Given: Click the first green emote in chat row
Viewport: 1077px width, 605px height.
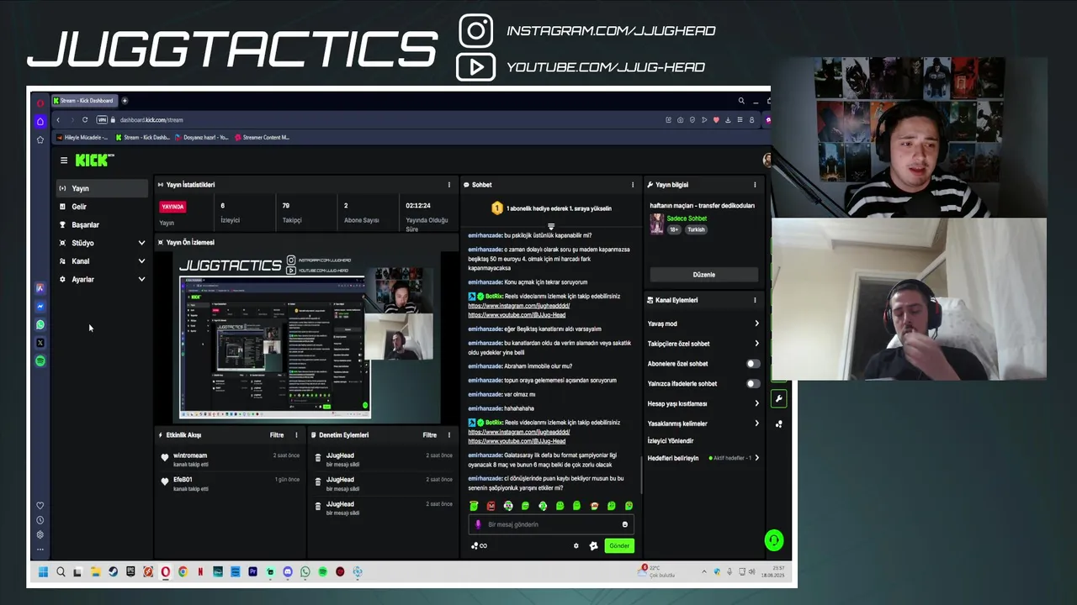Looking at the screenshot, I should coord(474,506).
